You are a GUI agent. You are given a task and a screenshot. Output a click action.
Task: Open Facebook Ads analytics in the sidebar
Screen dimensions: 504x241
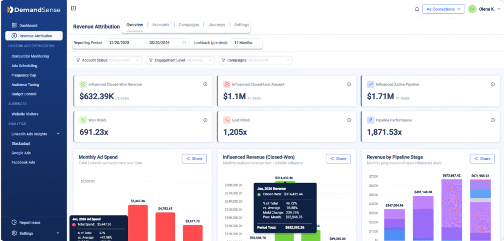click(23, 162)
